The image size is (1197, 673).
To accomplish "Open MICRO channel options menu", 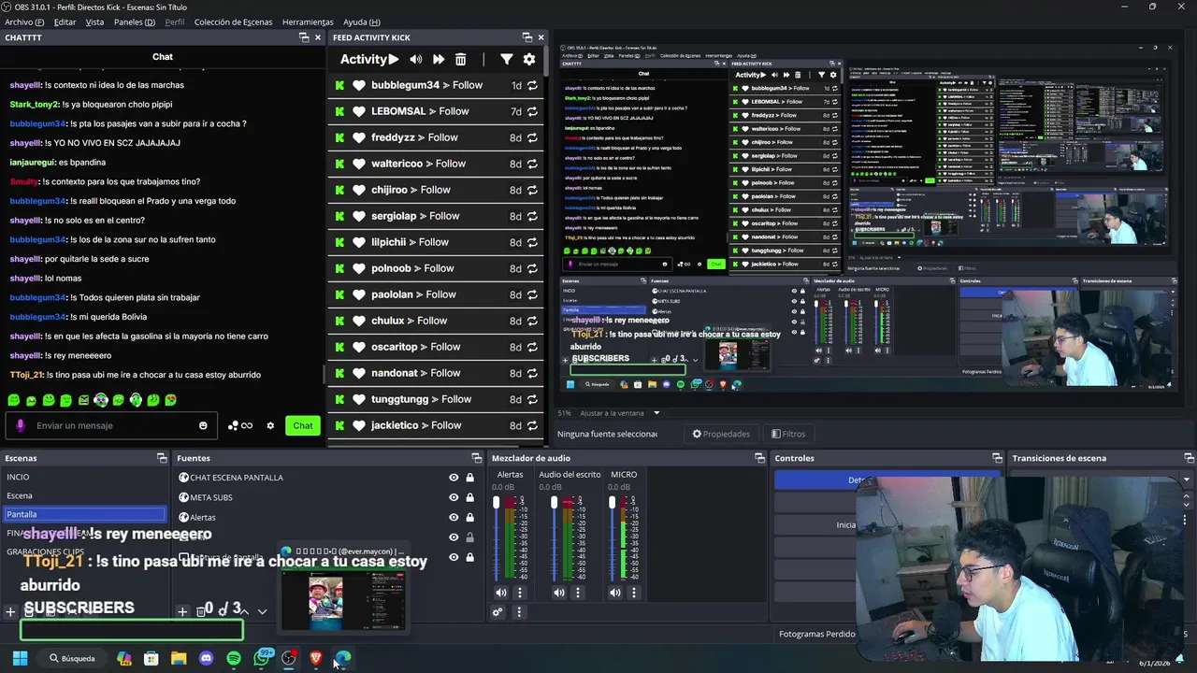I will click(x=636, y=593).
